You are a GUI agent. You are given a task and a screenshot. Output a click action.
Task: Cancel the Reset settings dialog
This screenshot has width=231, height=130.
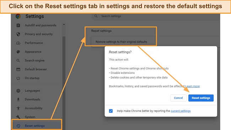coord(178,98)
